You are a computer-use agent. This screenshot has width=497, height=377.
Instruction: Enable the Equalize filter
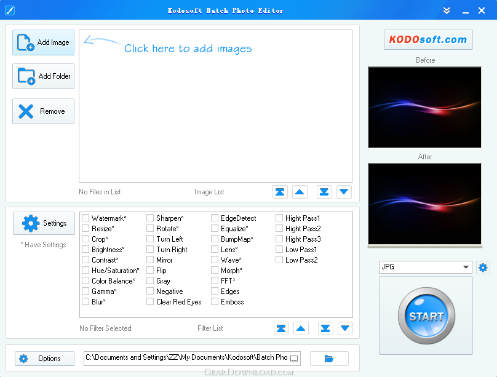point(215,228)
